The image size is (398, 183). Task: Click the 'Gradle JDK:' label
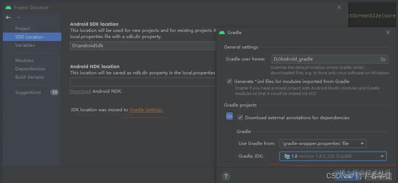251,156
